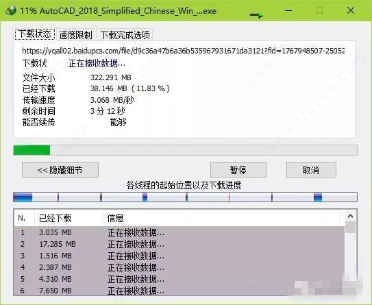Open the 速度限制 tab

coord(75,35)
